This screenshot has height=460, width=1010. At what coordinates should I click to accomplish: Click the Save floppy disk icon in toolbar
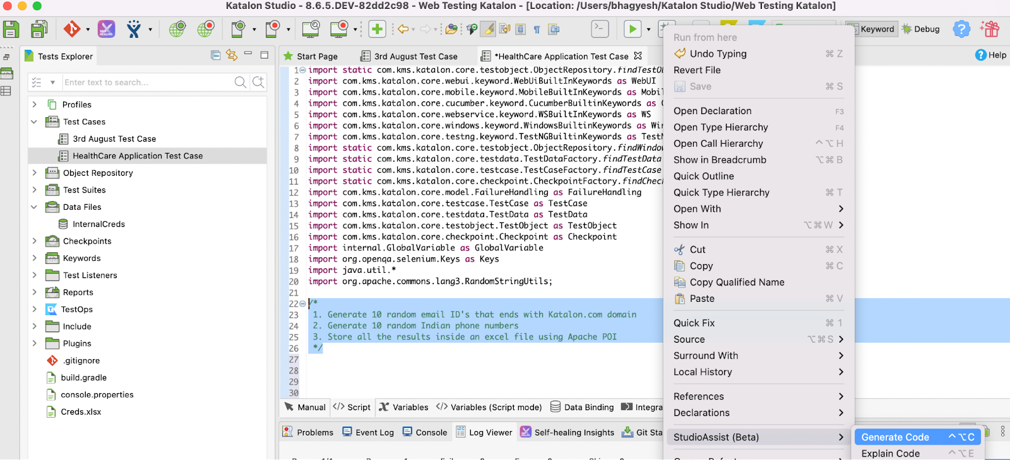pos(11,29)
